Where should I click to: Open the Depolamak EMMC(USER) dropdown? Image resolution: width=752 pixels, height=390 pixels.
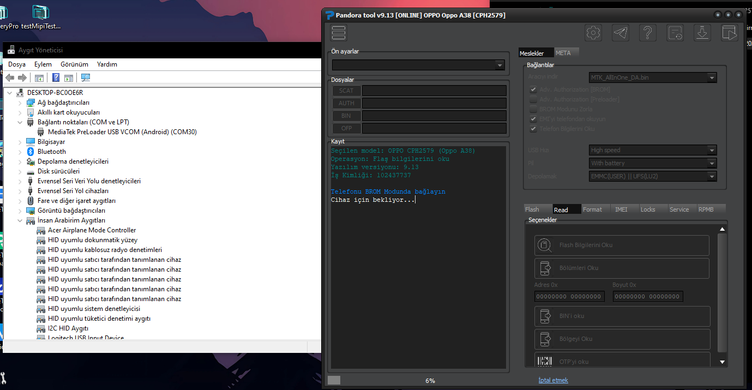tap(653, 176)
